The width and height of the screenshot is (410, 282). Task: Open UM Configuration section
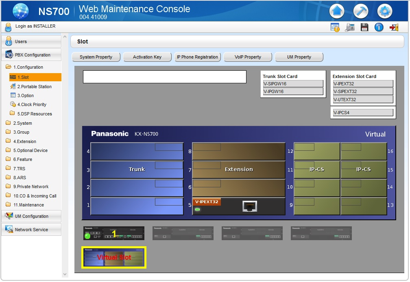click(31, 216)
